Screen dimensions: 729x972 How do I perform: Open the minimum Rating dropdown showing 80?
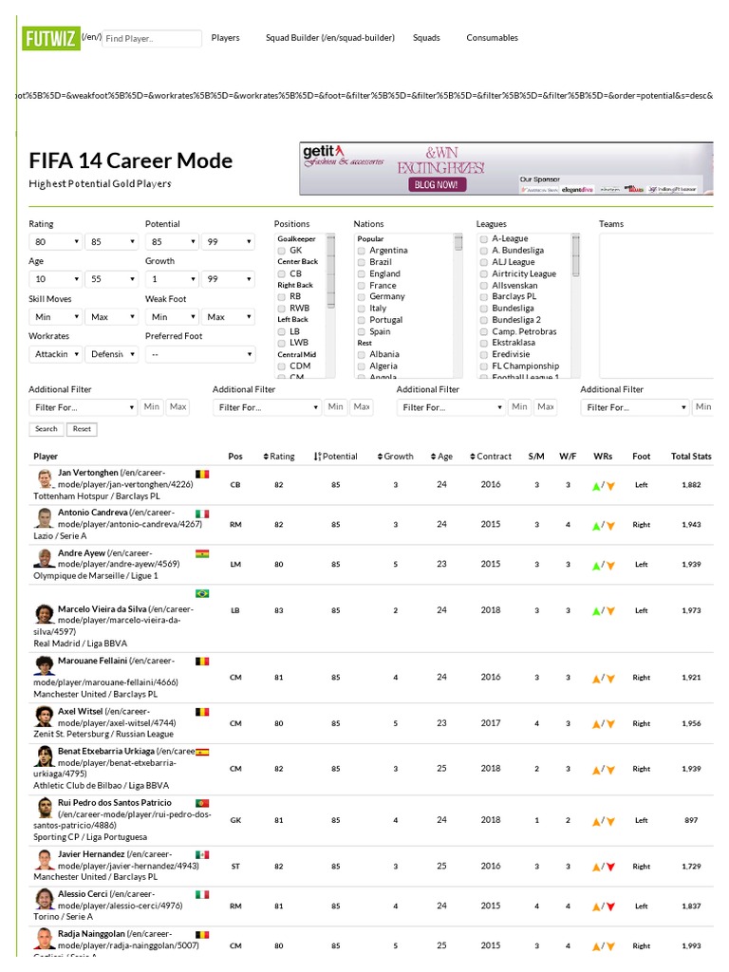coord(55,242)
